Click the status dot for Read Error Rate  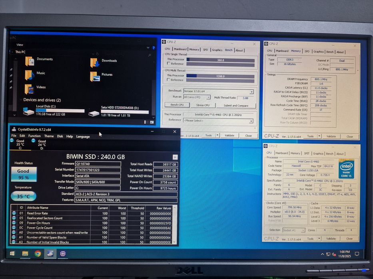pyautogui.click(x=14, y=213)
